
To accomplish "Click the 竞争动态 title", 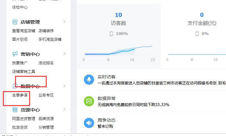I will click(107, 120).
